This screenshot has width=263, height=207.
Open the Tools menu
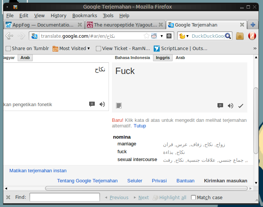[108, 16]
